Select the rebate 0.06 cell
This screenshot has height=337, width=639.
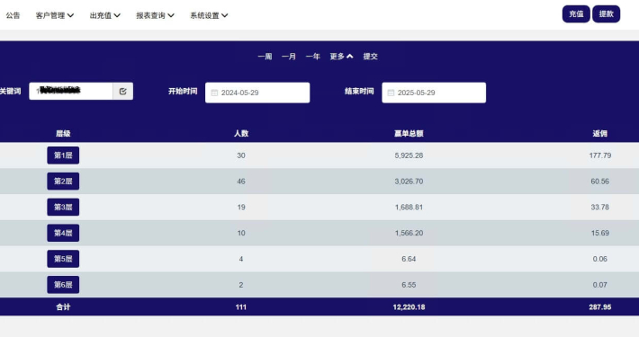click(x=600, y=259)
